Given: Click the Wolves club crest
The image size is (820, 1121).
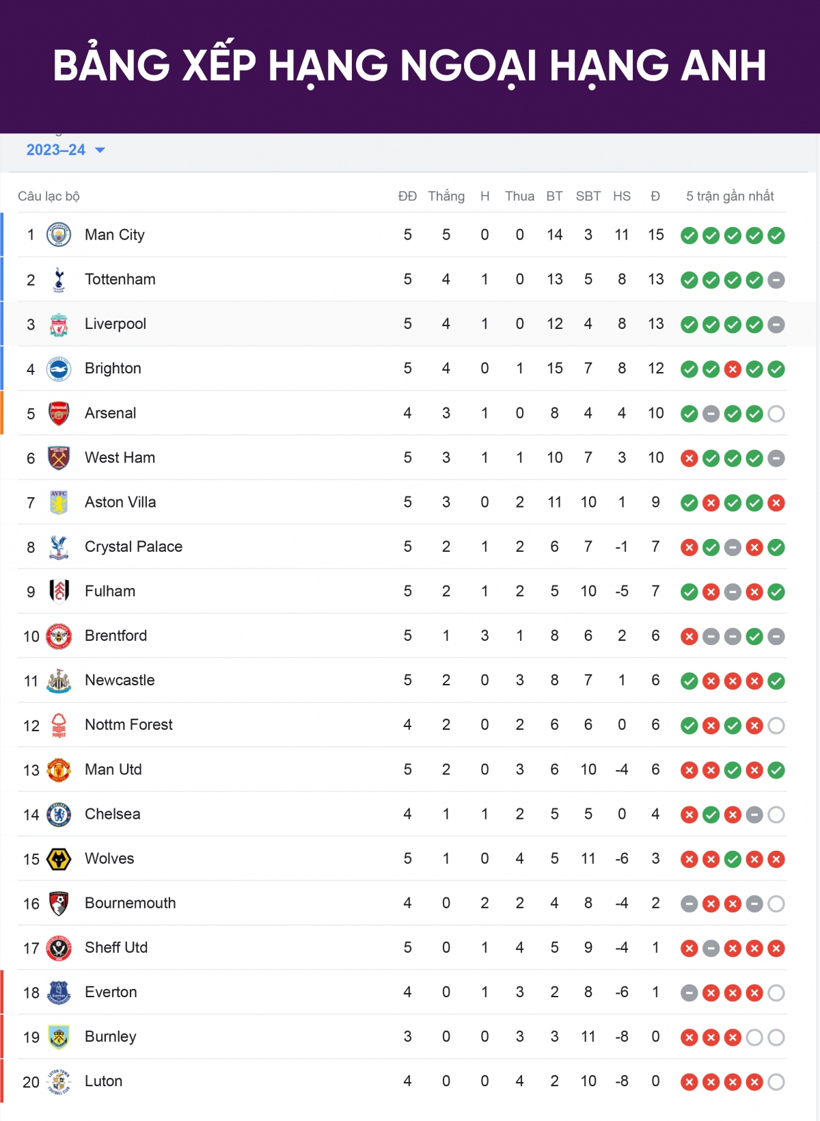Looking at the screenshot, I should coord(59,858).
